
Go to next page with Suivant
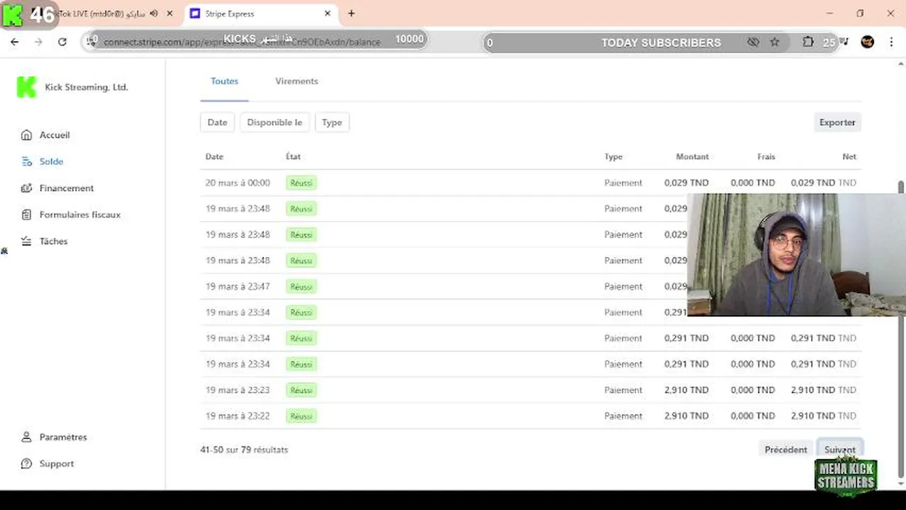click(840, 450)
